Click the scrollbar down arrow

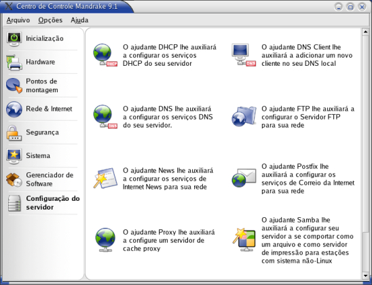365,275
